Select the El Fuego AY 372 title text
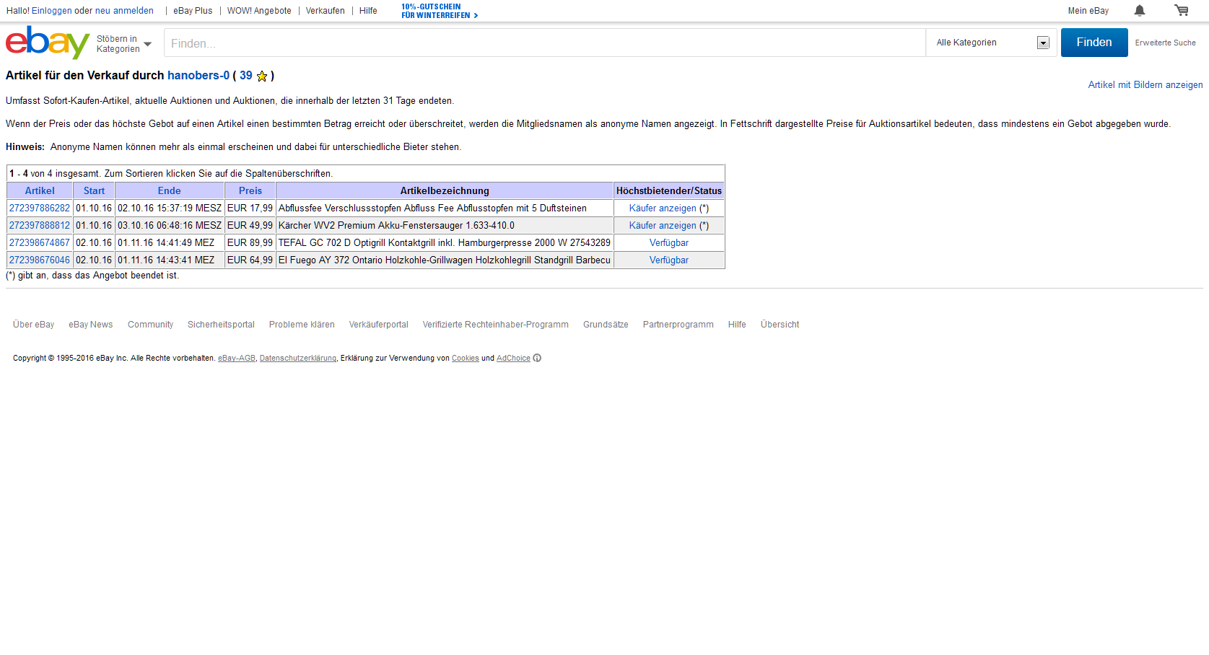The height and width of the screenshot is (655, 1209). (x=445, y=260)
